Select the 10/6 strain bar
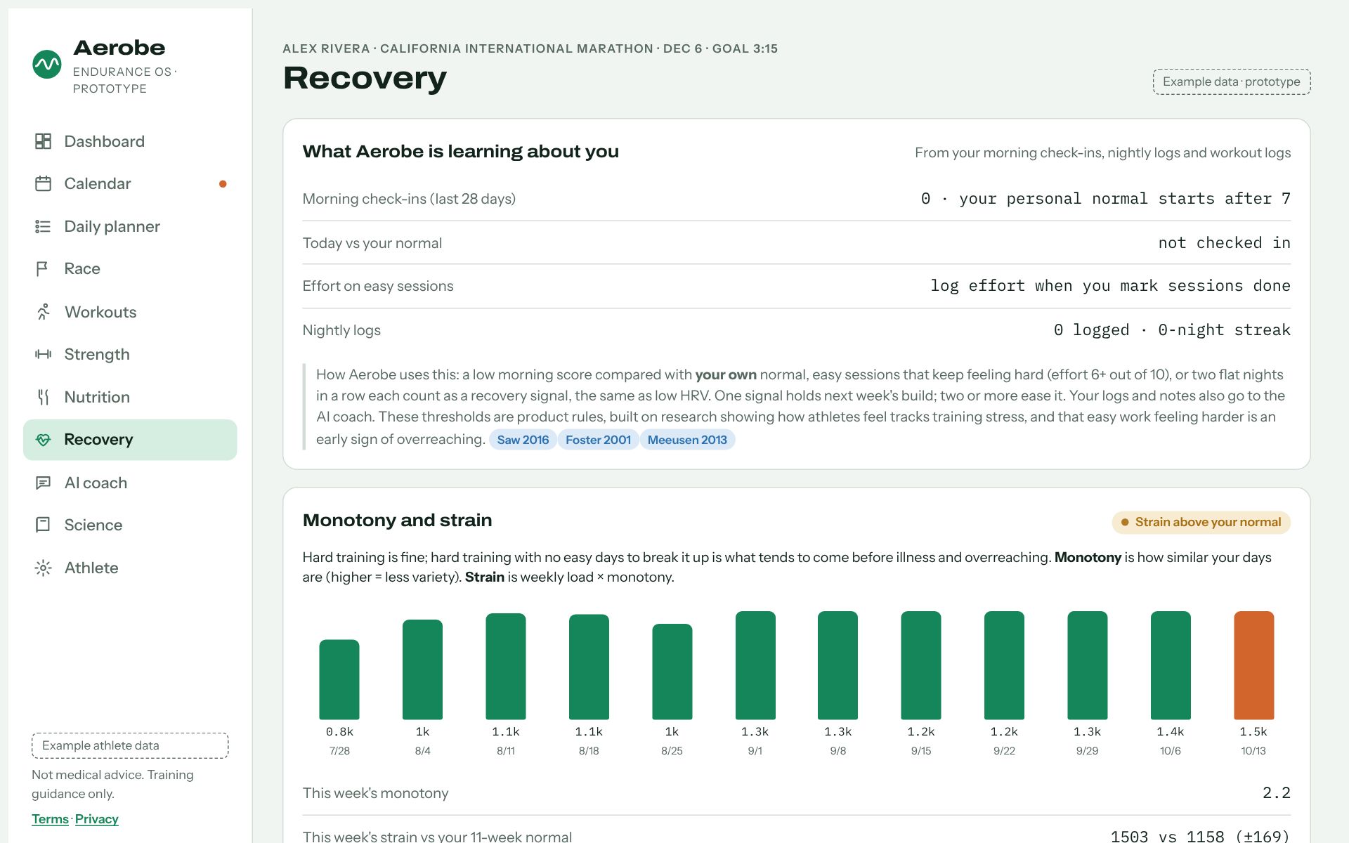 pos(1171,665)
